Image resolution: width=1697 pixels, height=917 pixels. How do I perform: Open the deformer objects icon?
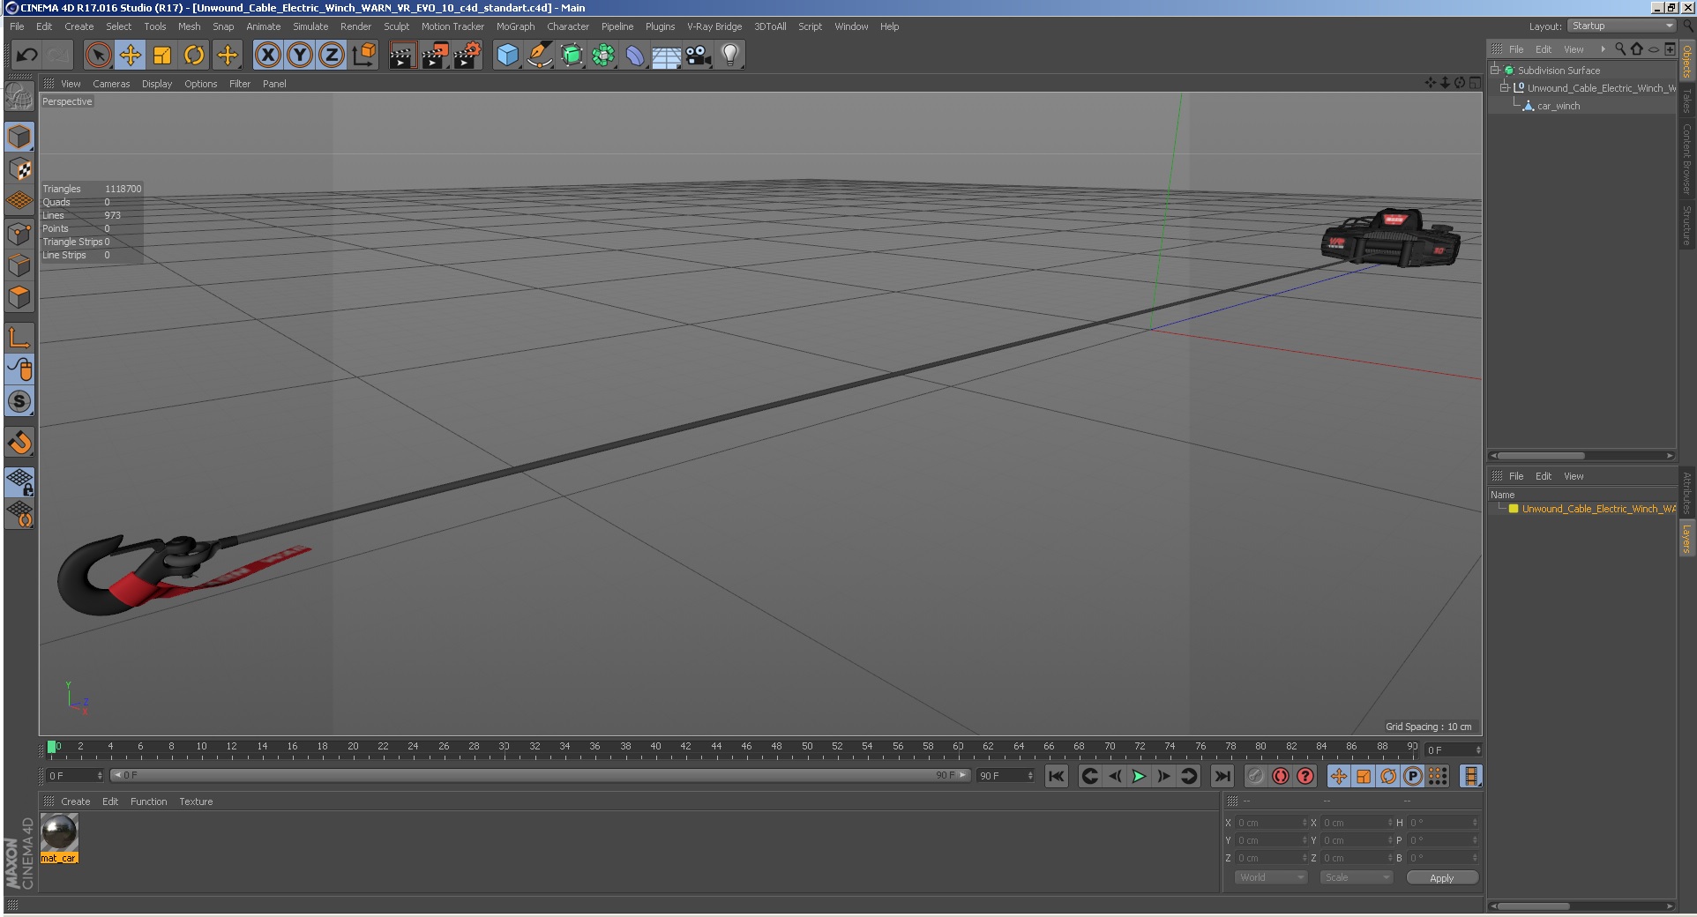[x=635, y=56]
